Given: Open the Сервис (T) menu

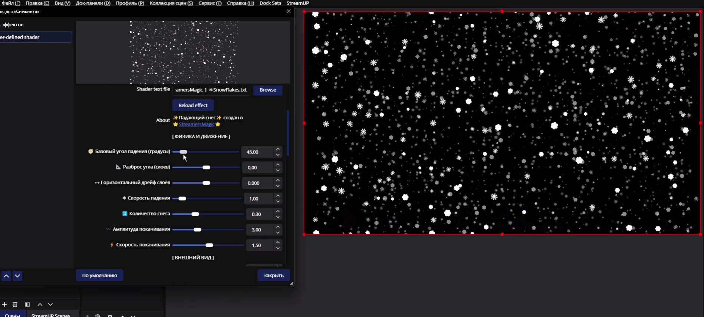Looking at the screenshot, I should 210,3.
